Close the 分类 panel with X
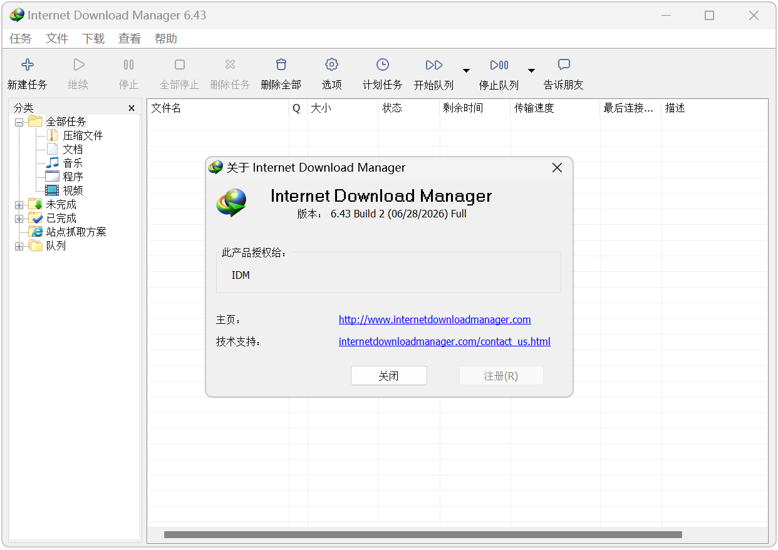 (x=132, y=108)
